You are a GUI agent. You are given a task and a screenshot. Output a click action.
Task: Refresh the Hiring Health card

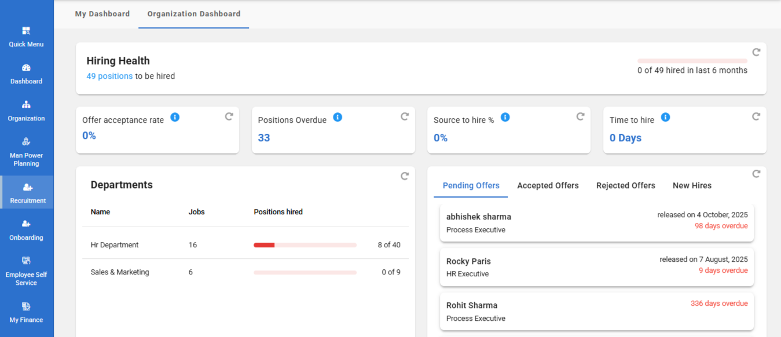[x=756, y=52]
